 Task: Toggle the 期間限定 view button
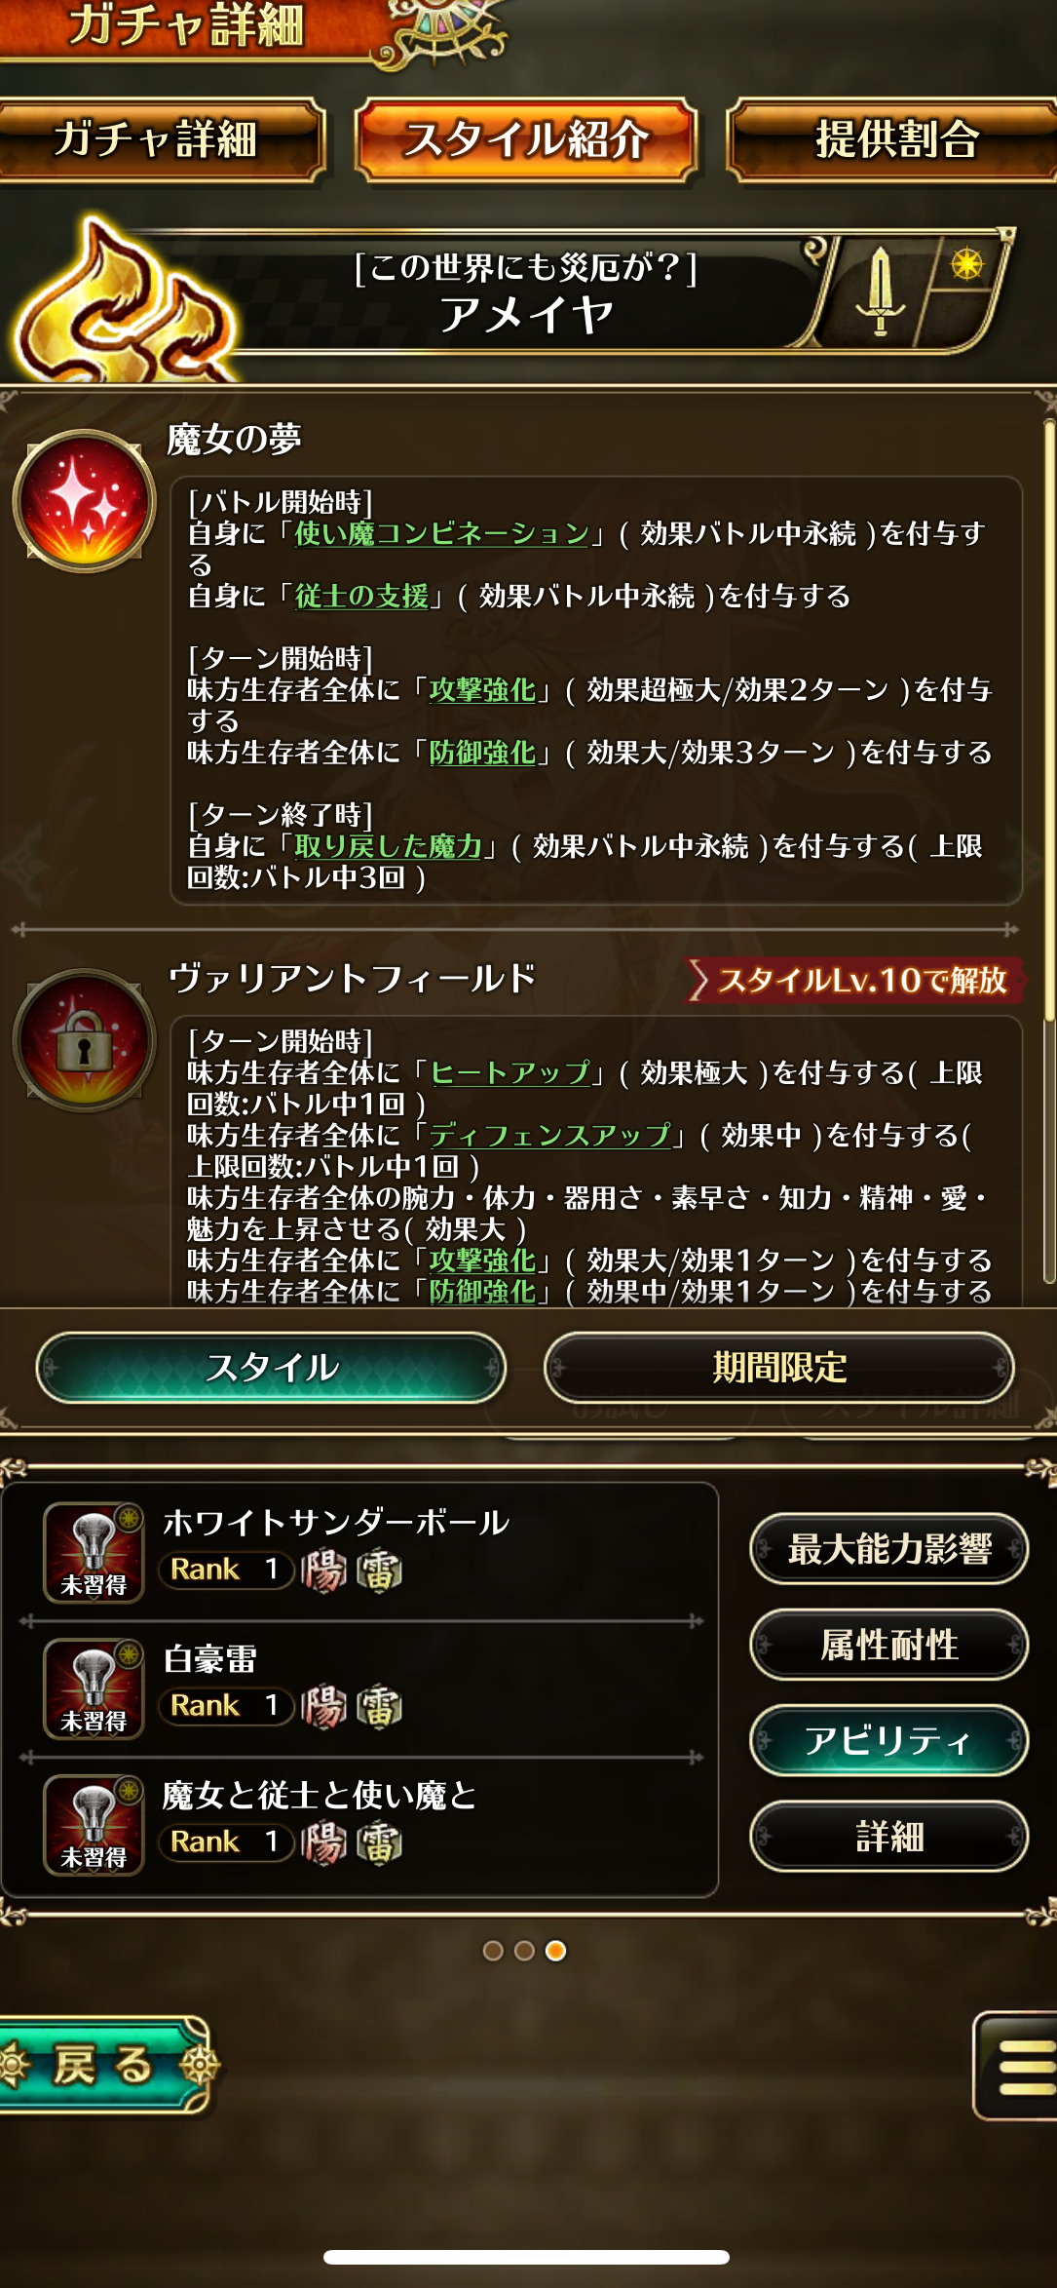coord(779,1368)
